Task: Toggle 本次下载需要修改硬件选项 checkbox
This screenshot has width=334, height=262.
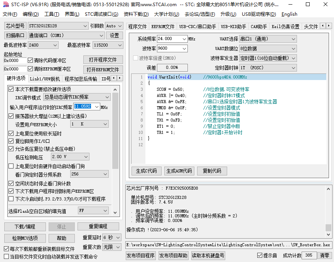Action: pos(11,89)
